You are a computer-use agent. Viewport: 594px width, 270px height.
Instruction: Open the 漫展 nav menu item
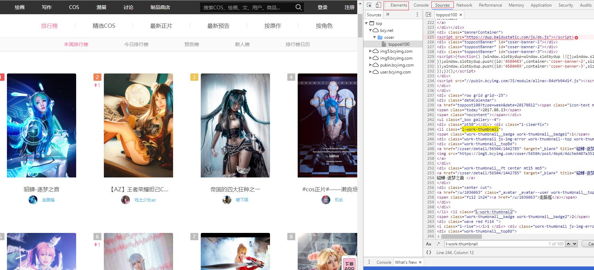click(101, 7)
